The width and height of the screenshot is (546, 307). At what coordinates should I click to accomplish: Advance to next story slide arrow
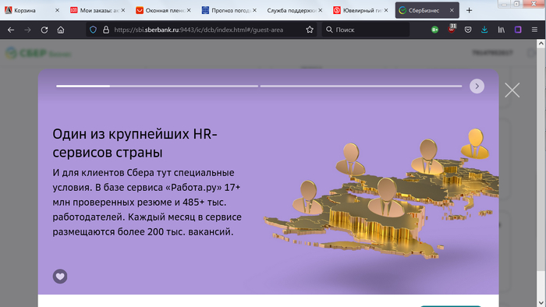point(477,86)
